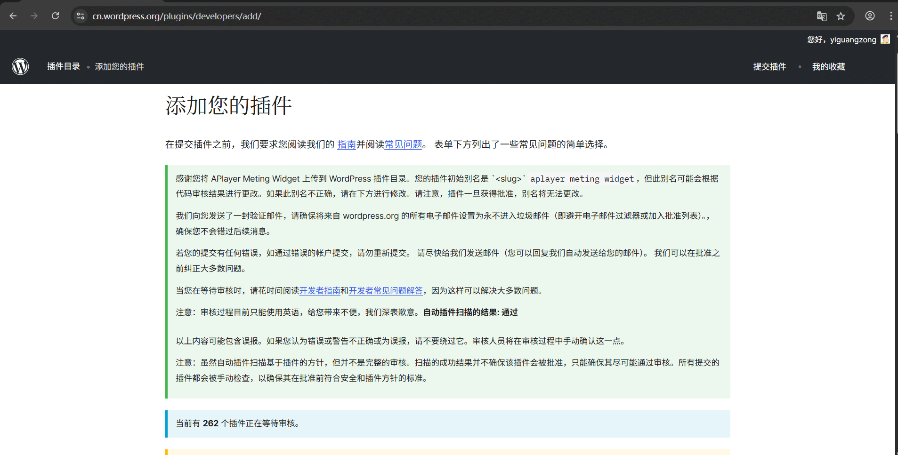Click the translate page icon
Screen dimensions: 898x455
tap(822, 16)
